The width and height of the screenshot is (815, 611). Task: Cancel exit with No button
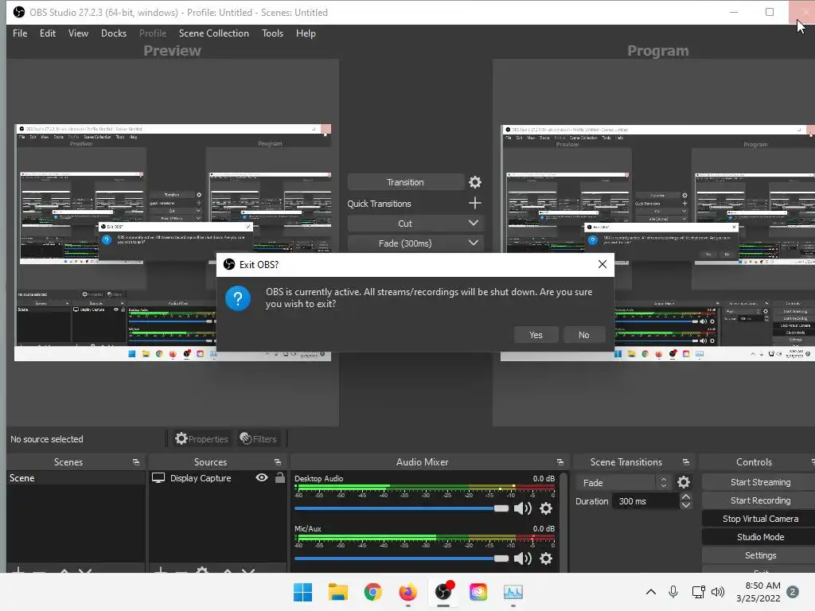click(583, 335)
